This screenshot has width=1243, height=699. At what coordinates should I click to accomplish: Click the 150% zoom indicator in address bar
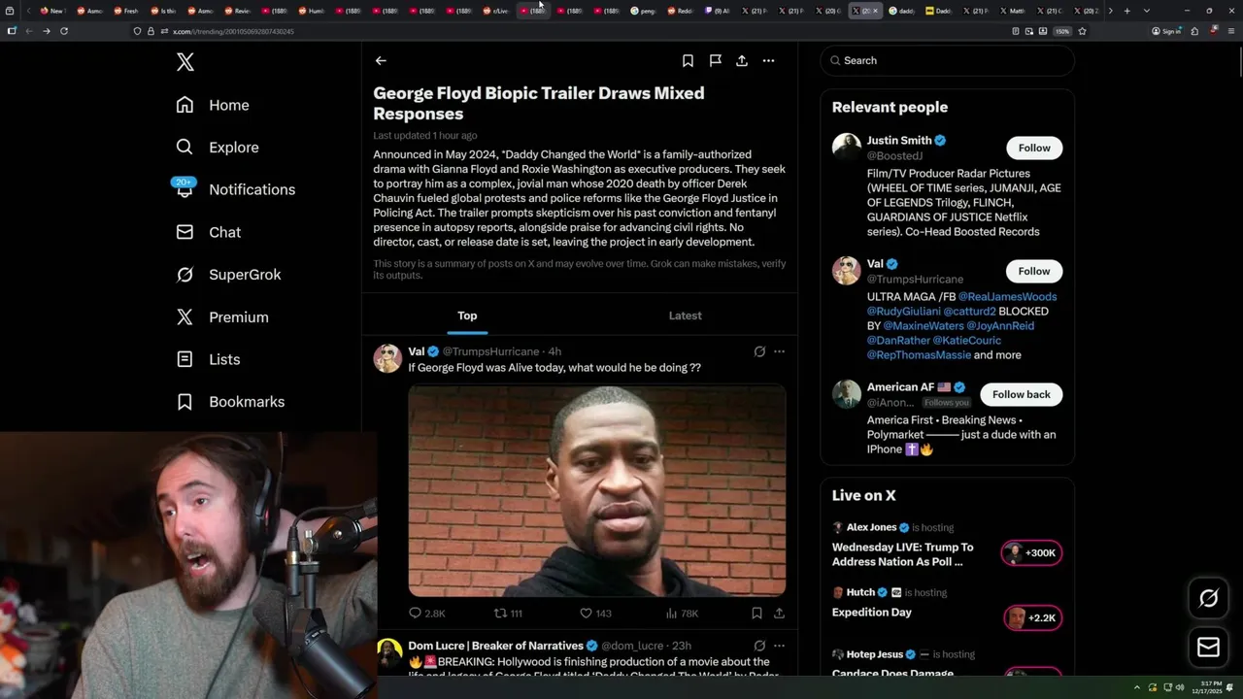click(1062, 31)
